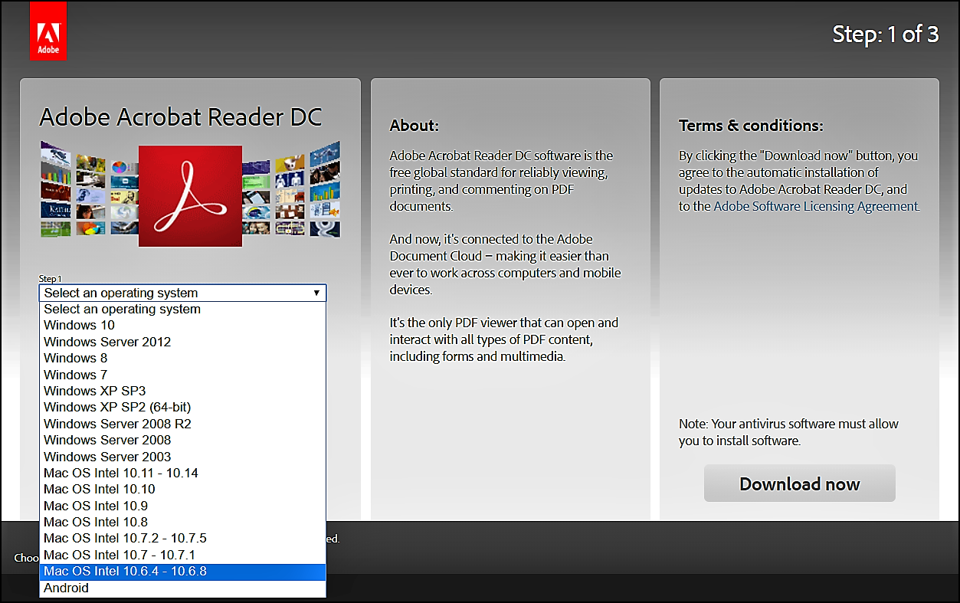Click the 'Adobe Acrobat Reader DC' heading

point(181,117)
